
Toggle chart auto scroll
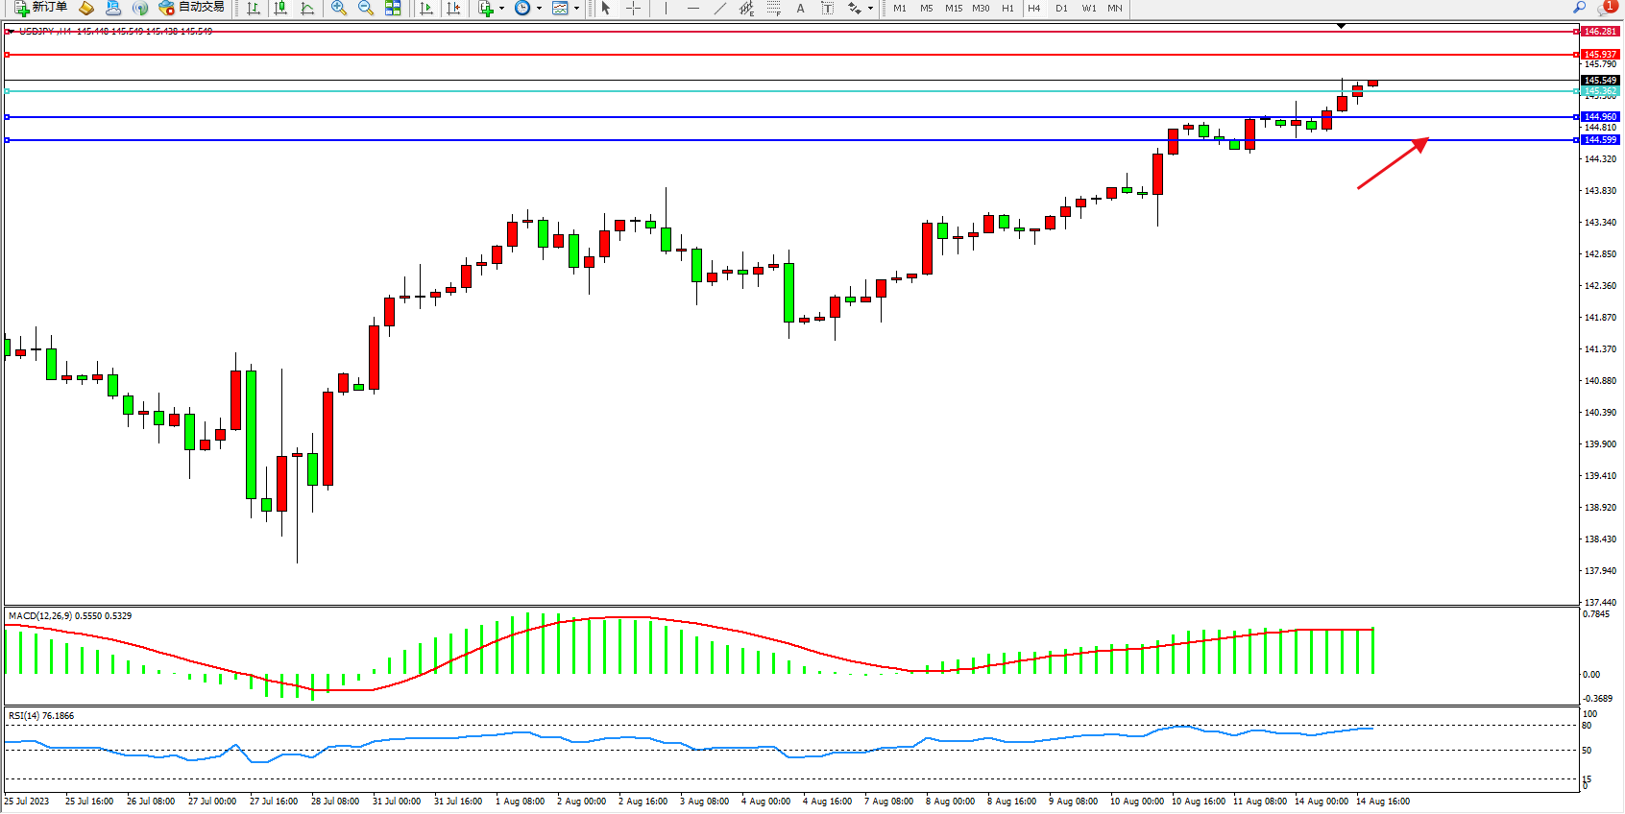tap(427, 8)
